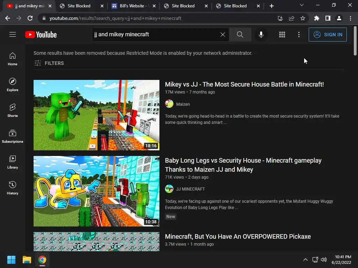Visit the JJ MINECRAFT channel name link

click(x=191, y=189)
